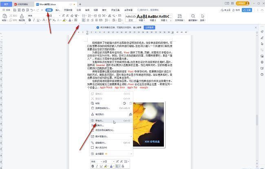Open the Insert ribbon tab

tap(57, 10)
